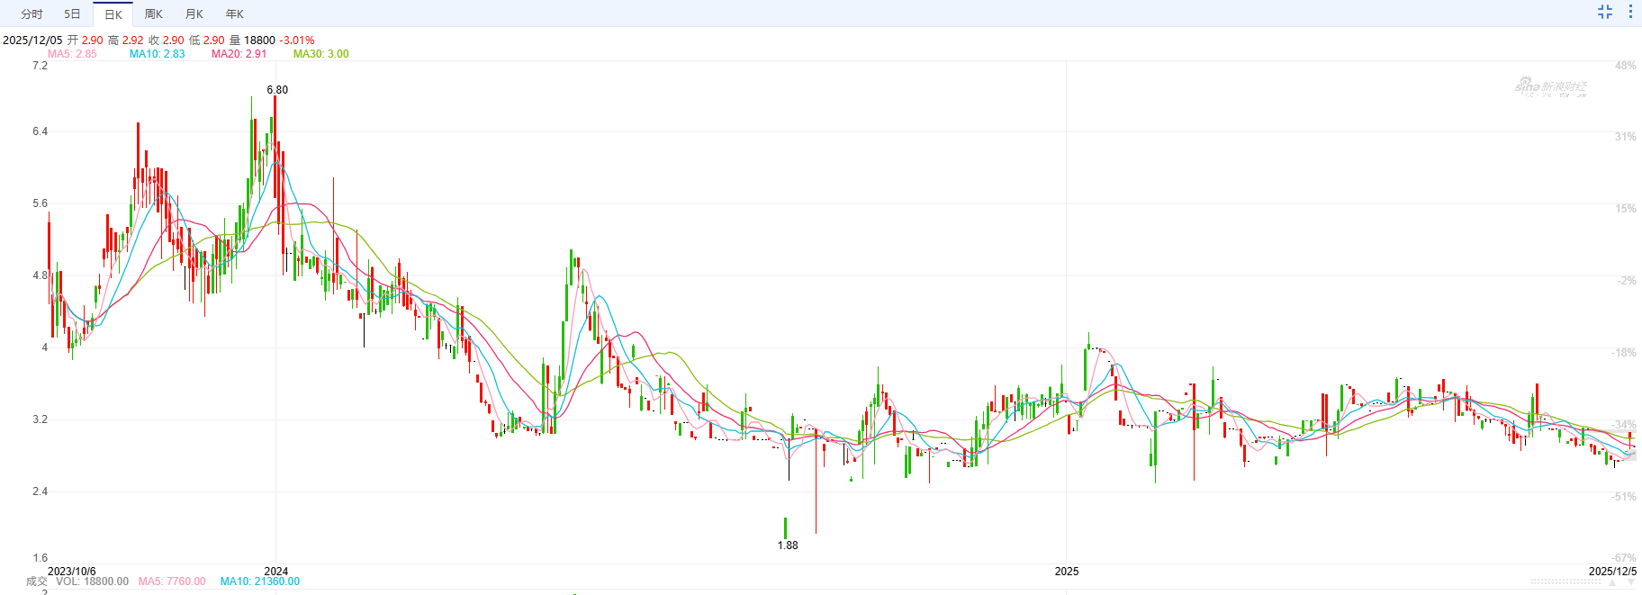Click the 2024 timeline axis label

click(x=276, y=572)
